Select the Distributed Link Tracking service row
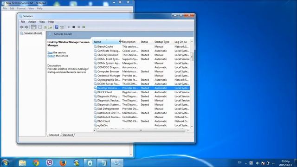297x167 pixels. [142, 113]
